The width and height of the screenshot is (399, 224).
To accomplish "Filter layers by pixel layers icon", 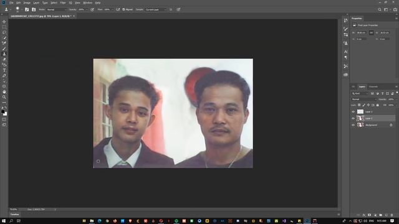I will tap(372, 93).
